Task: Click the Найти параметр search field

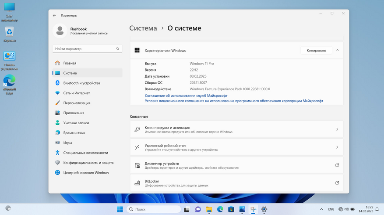Action: [87, 49]
